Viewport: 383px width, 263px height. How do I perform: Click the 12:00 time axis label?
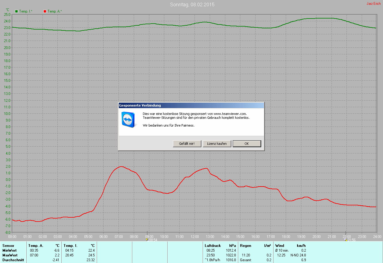(x=194, y=237)
